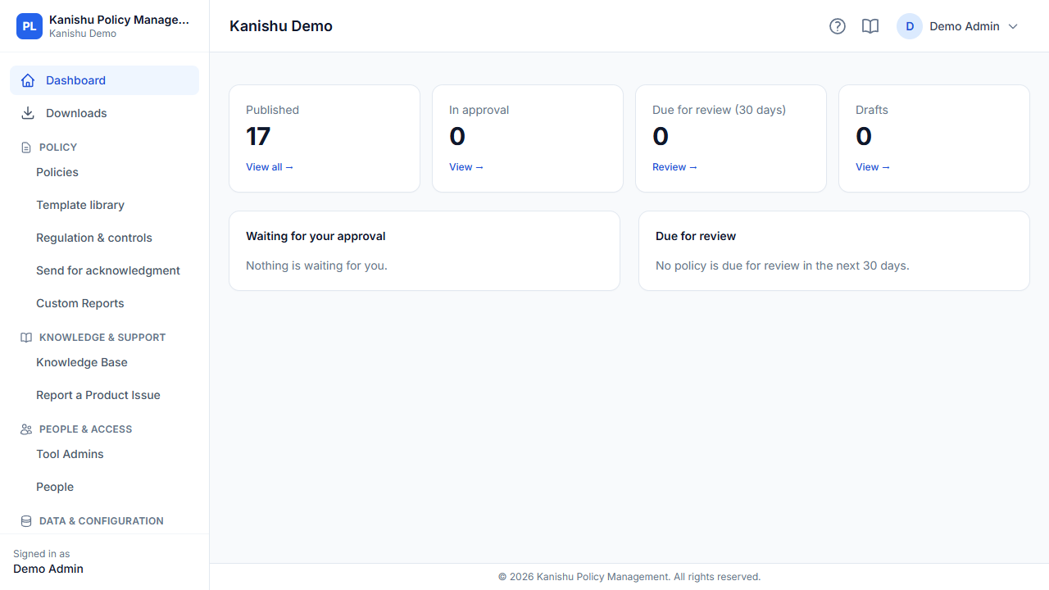Screen dimensions: 1049x590
Task: Click Nothing is waiting for you text
Action: (x=316, y=265)
